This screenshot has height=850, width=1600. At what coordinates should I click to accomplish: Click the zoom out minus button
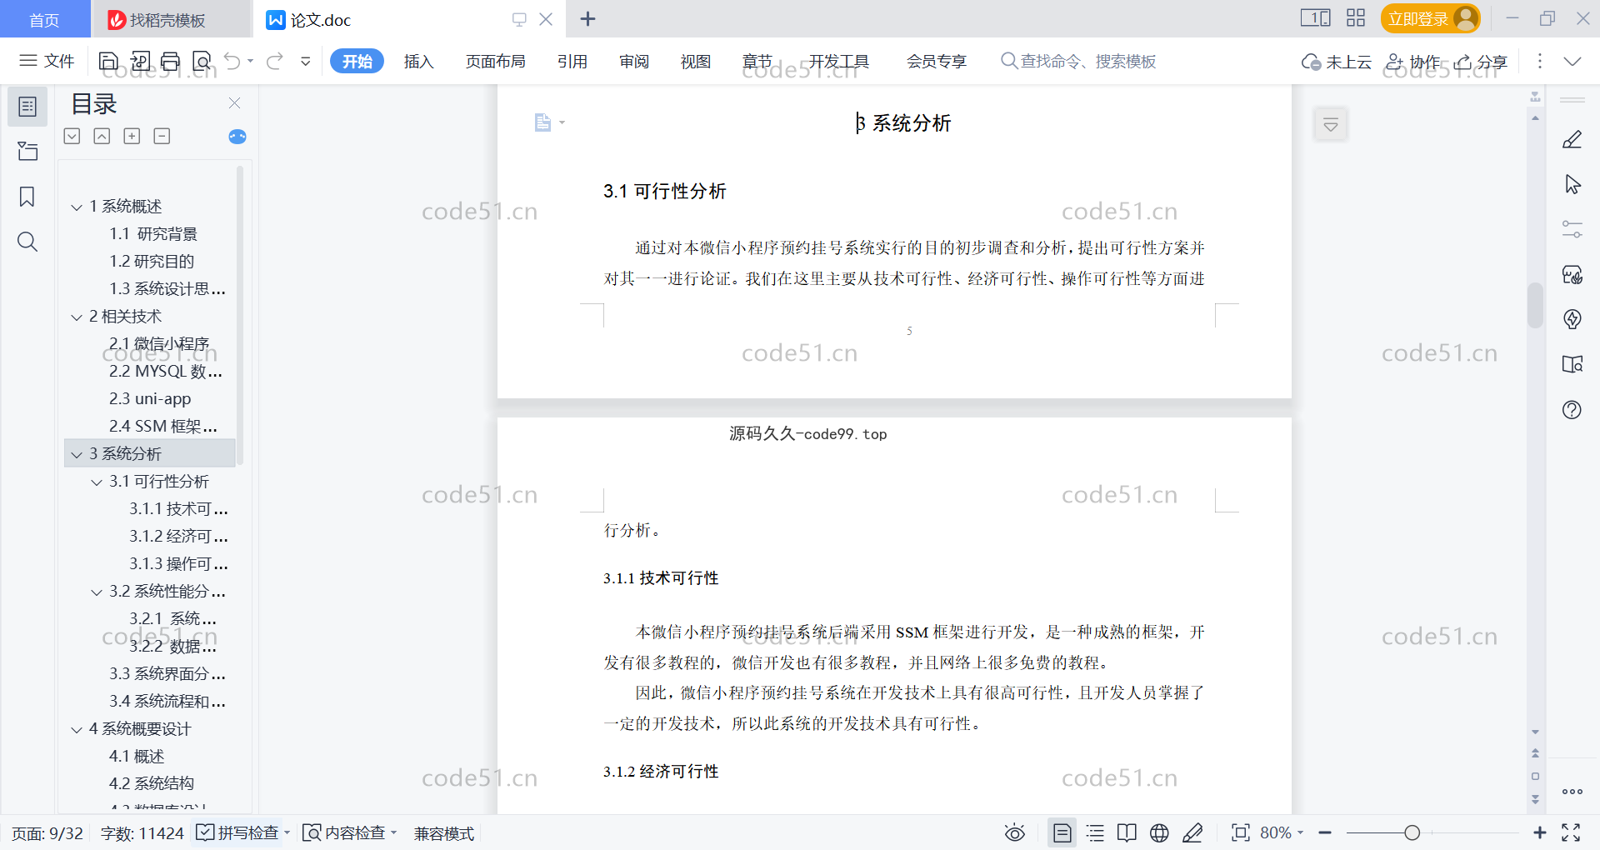pos(1325,833)
